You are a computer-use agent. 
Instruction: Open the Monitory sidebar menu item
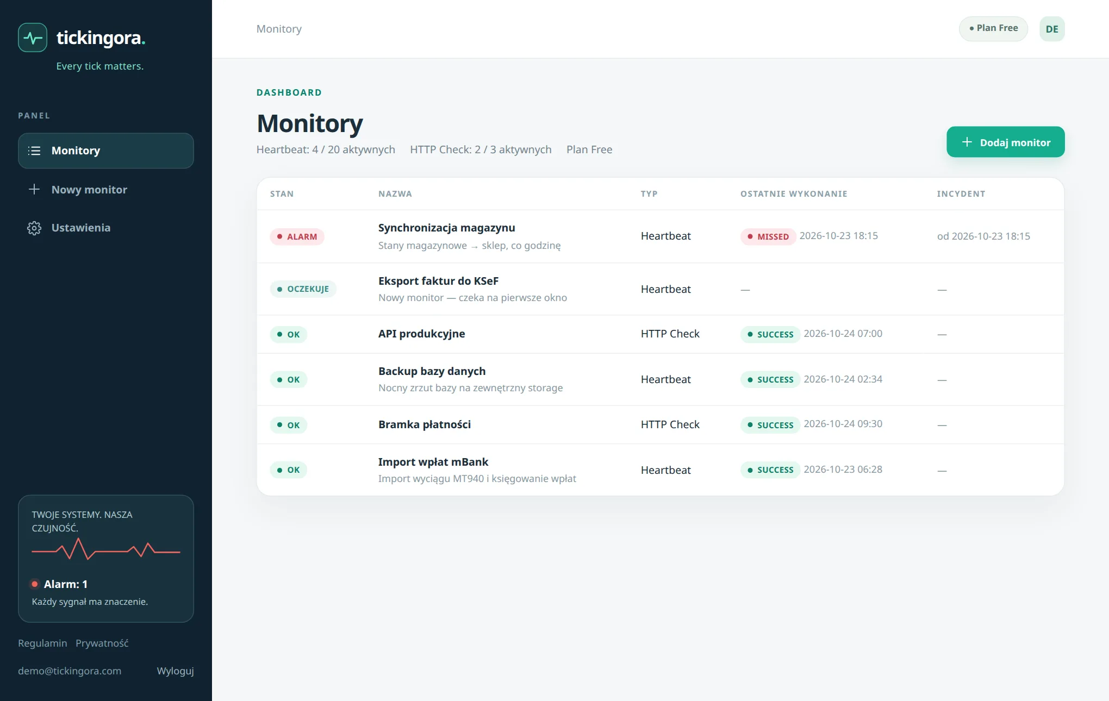[x=106, y=151]
